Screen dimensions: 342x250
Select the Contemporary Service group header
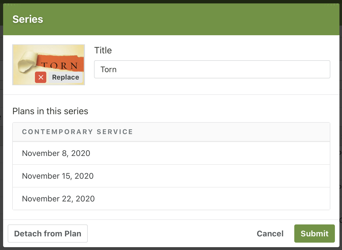coord(78,132)
